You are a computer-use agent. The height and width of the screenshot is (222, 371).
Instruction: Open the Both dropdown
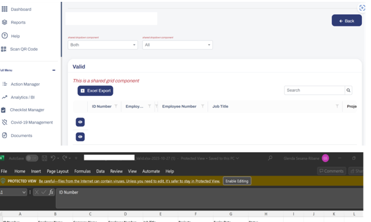pos(102,45)
